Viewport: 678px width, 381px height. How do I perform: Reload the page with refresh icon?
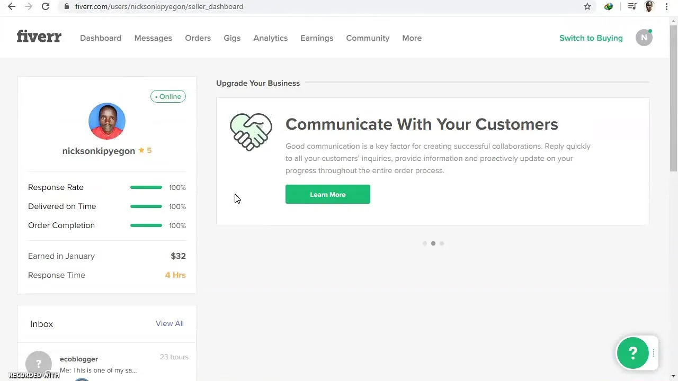coord(46,6)
